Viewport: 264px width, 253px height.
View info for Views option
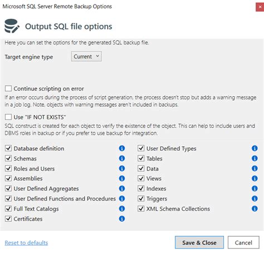(255, 178)
